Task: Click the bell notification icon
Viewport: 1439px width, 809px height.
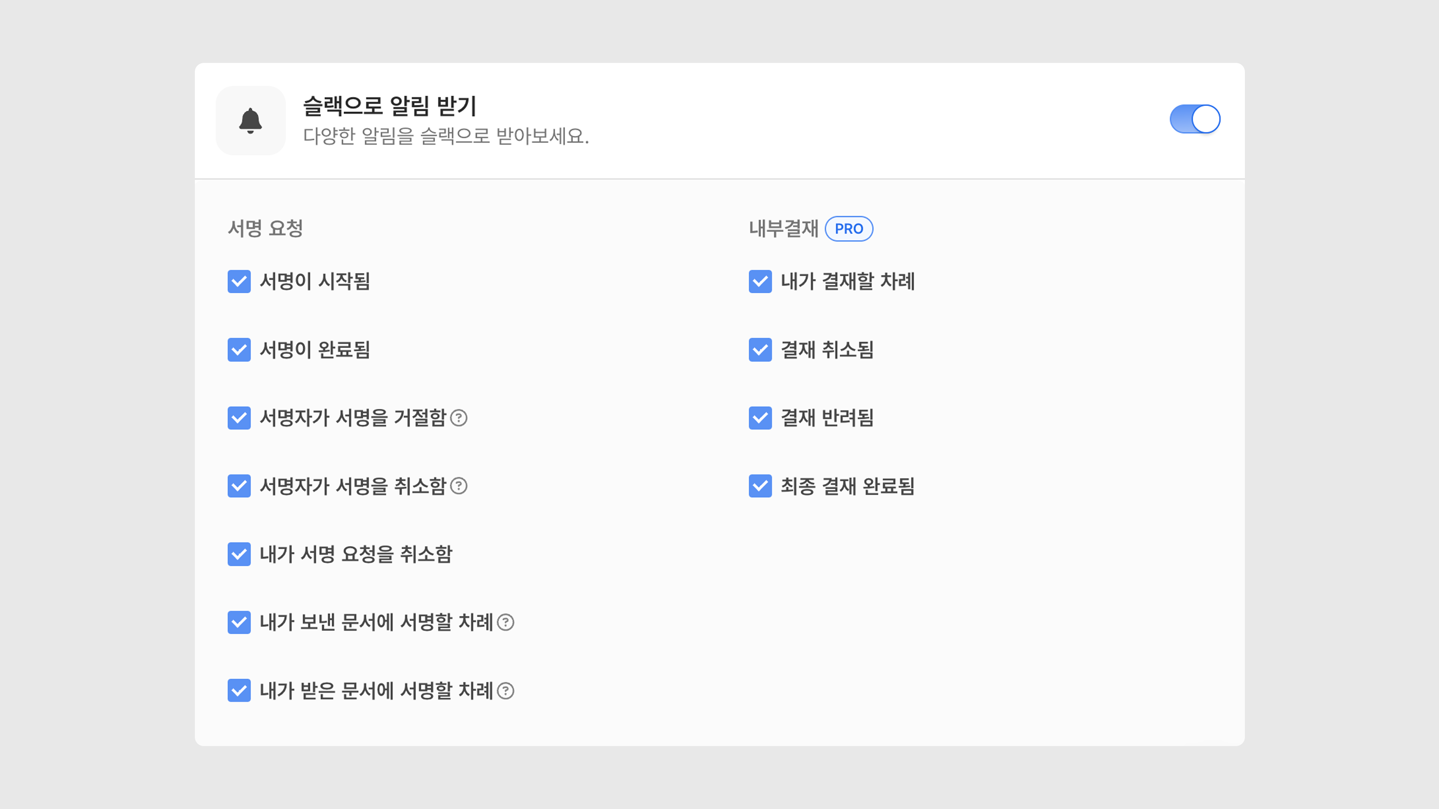Action: tap(250, 121)
